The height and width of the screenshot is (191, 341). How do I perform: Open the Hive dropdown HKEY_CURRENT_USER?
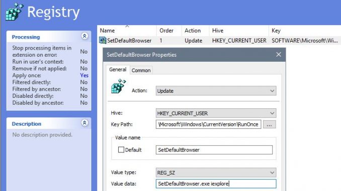[x=216, y=113]
